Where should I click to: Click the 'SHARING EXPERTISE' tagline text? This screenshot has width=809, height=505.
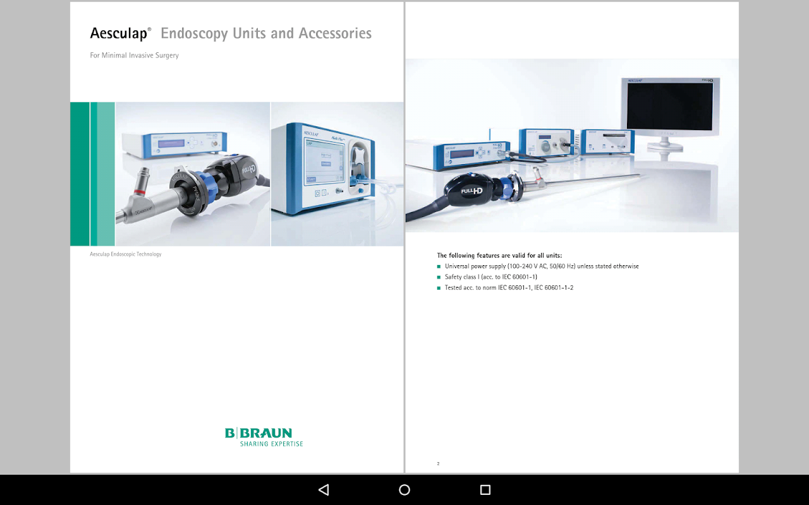pyautogui.click(x=272, y=444)
